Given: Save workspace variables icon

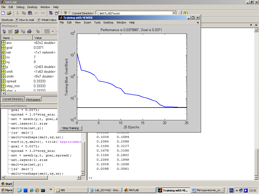Looking at the screenshot, I should [x=23, y=31].
